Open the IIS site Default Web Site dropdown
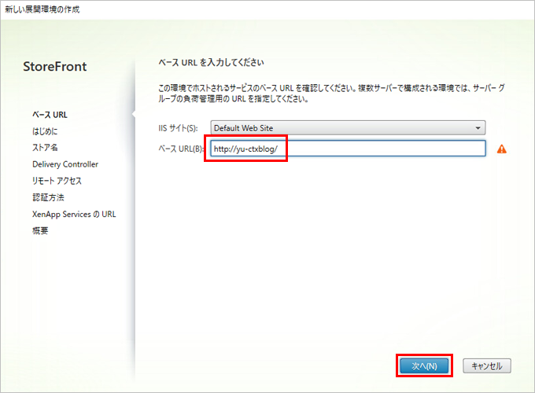This screenshot has width=535, height=393. (347, 128)
